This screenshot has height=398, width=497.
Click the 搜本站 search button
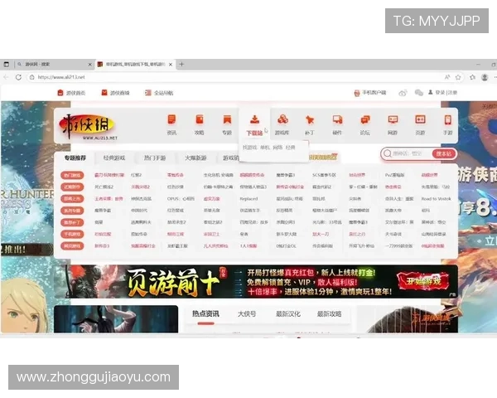(443, 153)
